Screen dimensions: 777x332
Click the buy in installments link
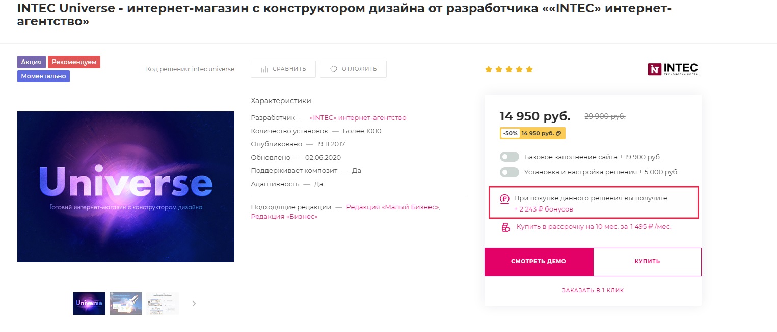pos(594,227)
